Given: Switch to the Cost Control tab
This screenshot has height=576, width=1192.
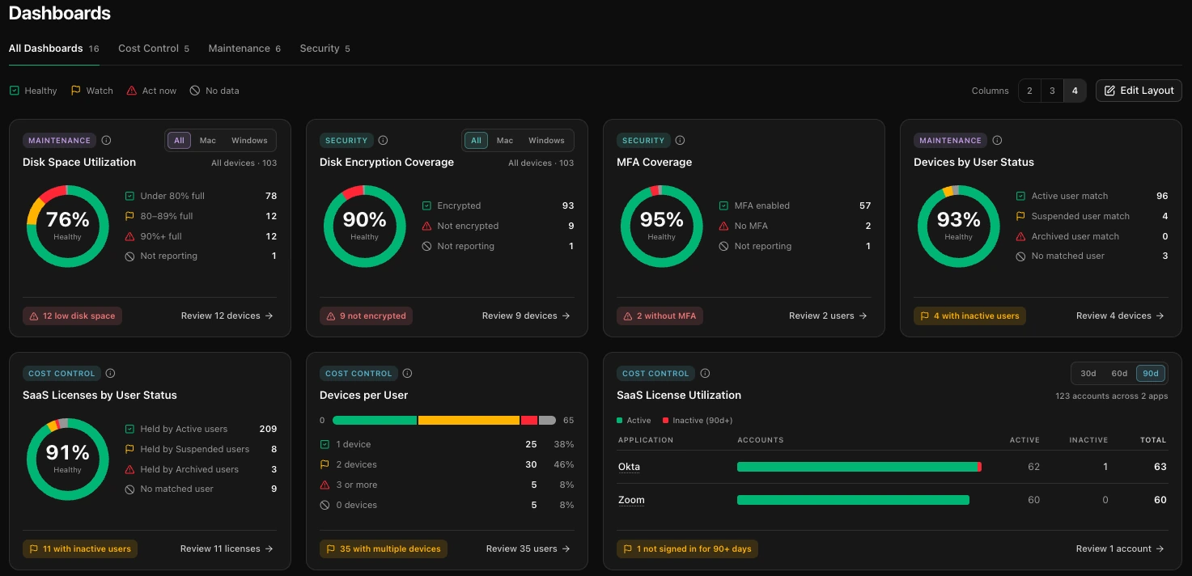Looking at the screenshot, I should [x=154, y=49].
